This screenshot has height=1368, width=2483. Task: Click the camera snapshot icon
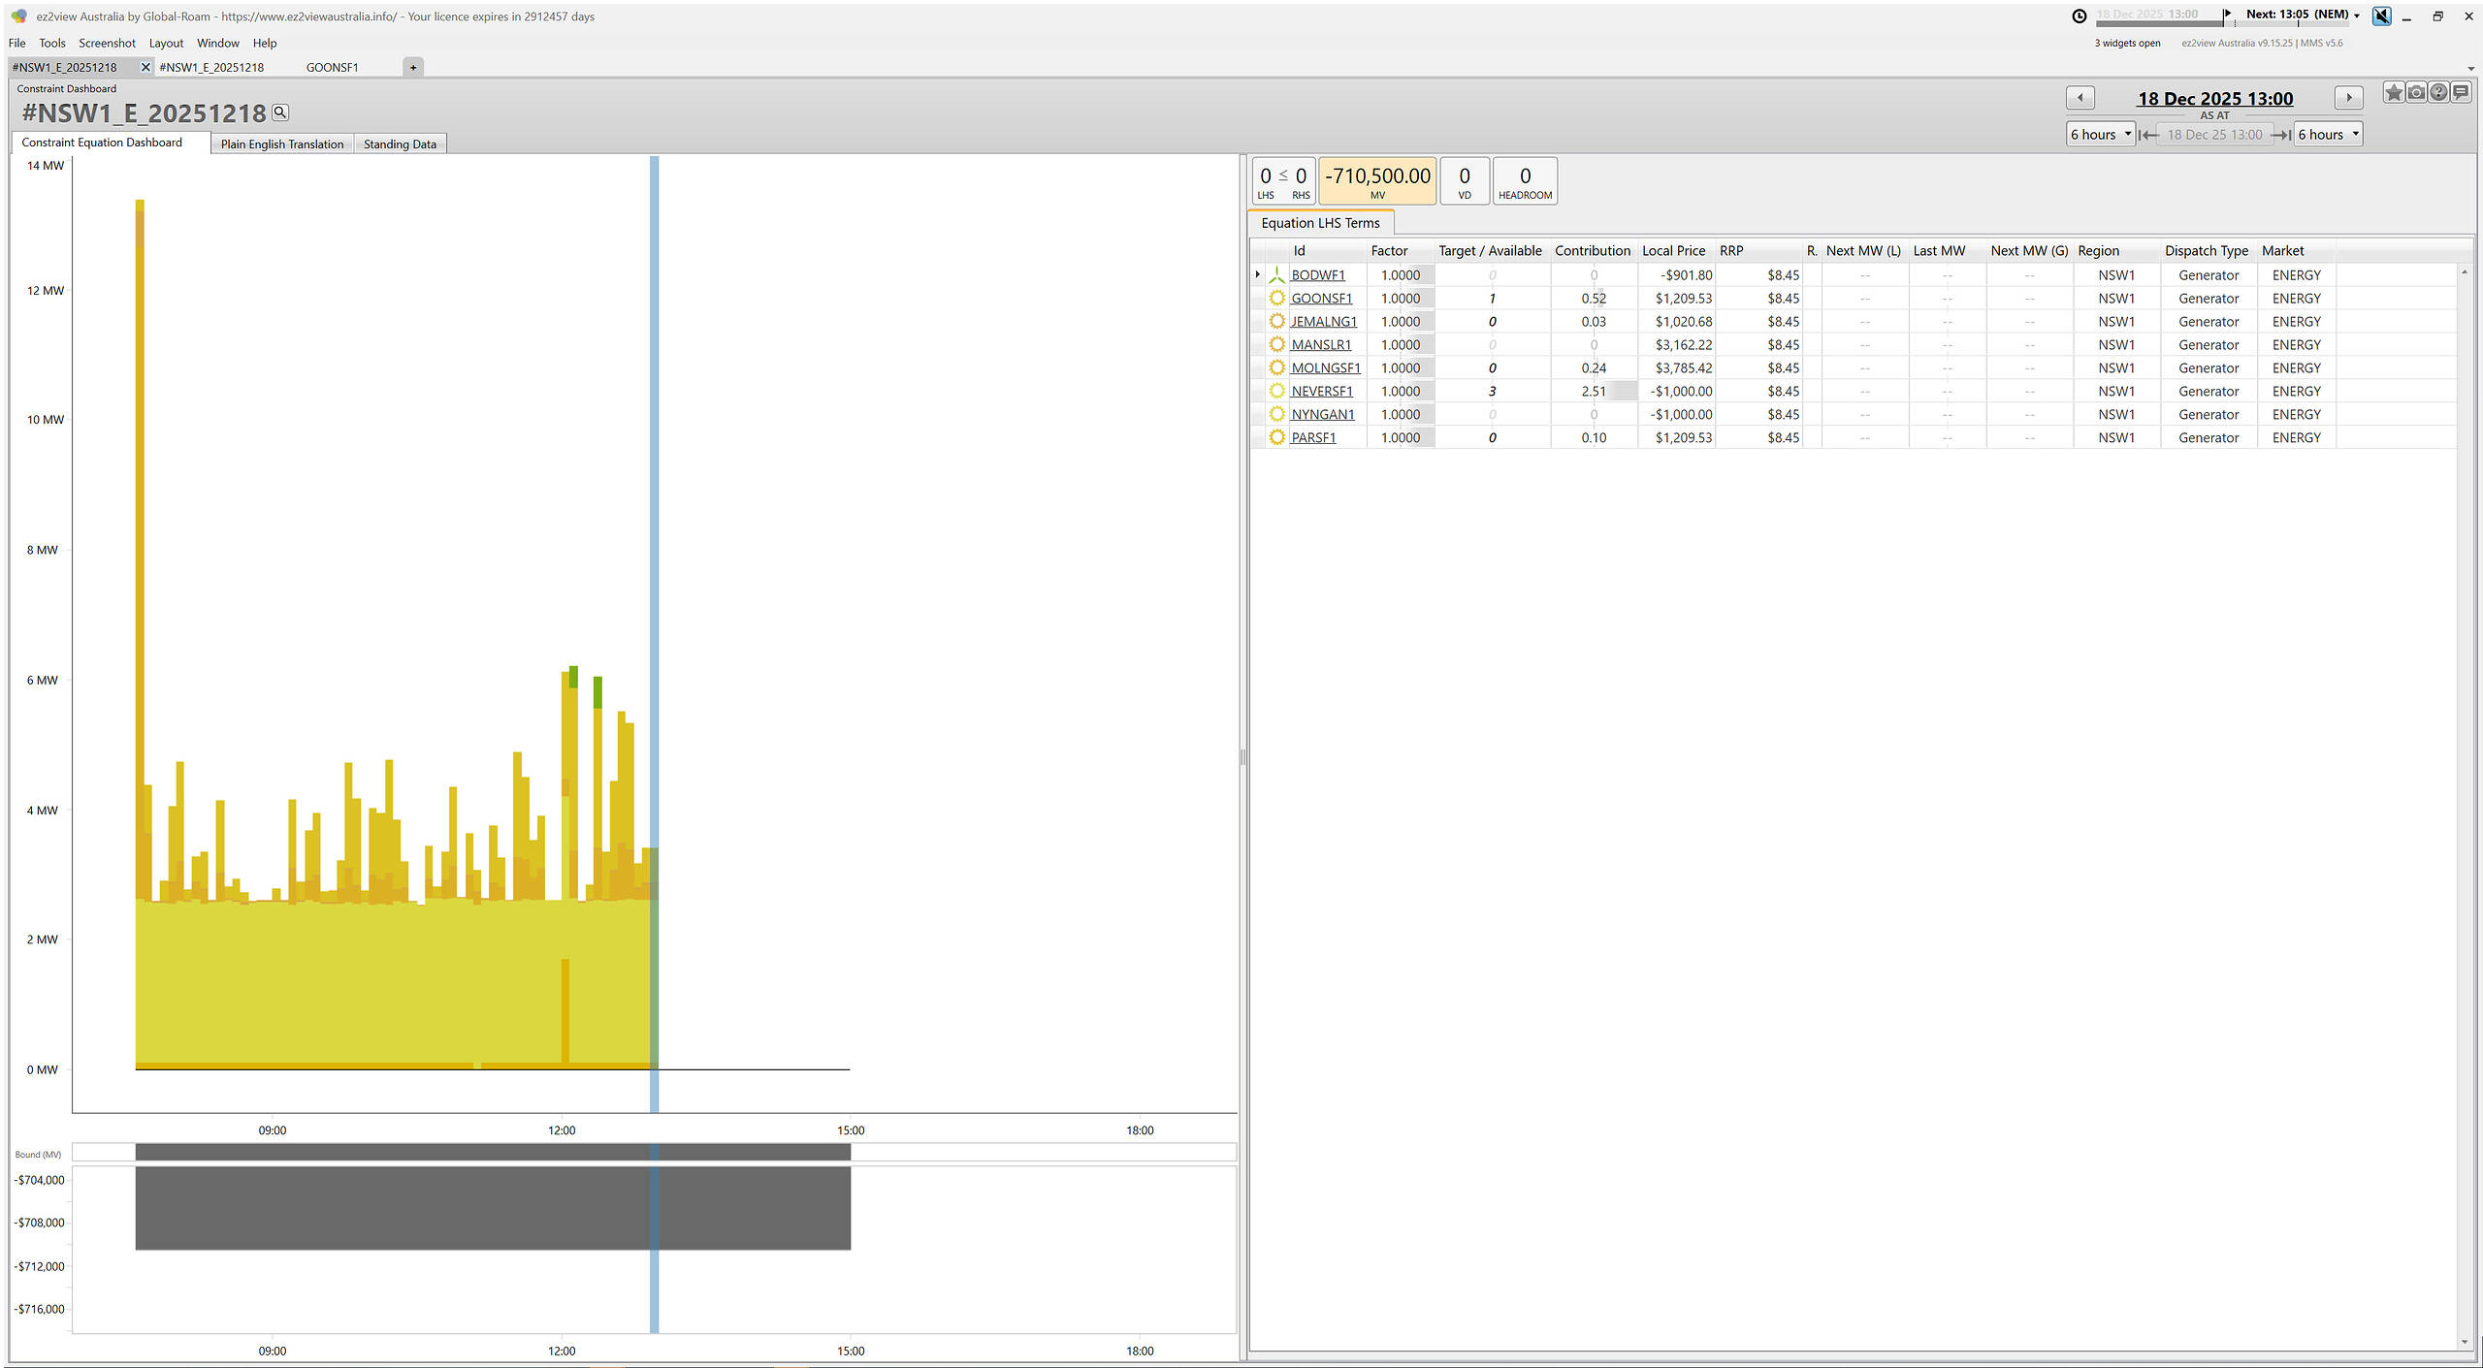(2416, 93)
